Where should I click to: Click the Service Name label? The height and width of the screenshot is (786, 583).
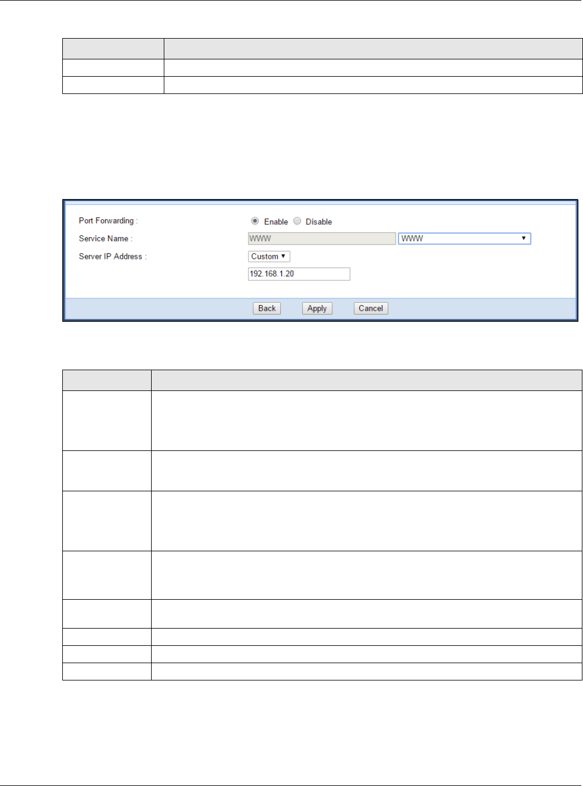[x=106, y=238]
